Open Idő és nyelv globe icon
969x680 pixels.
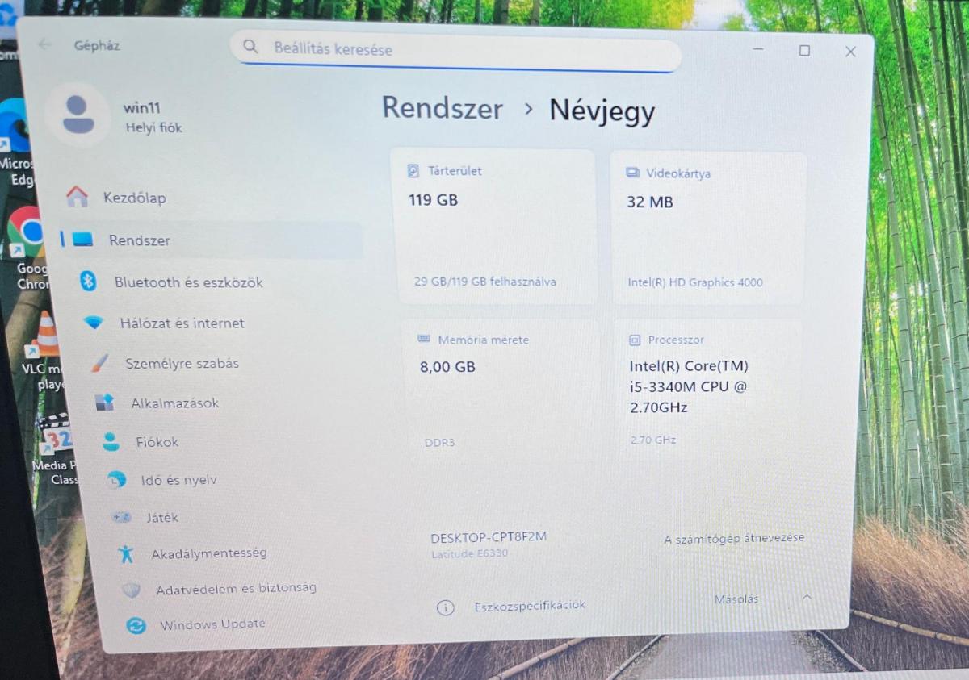tap(116, 480)
